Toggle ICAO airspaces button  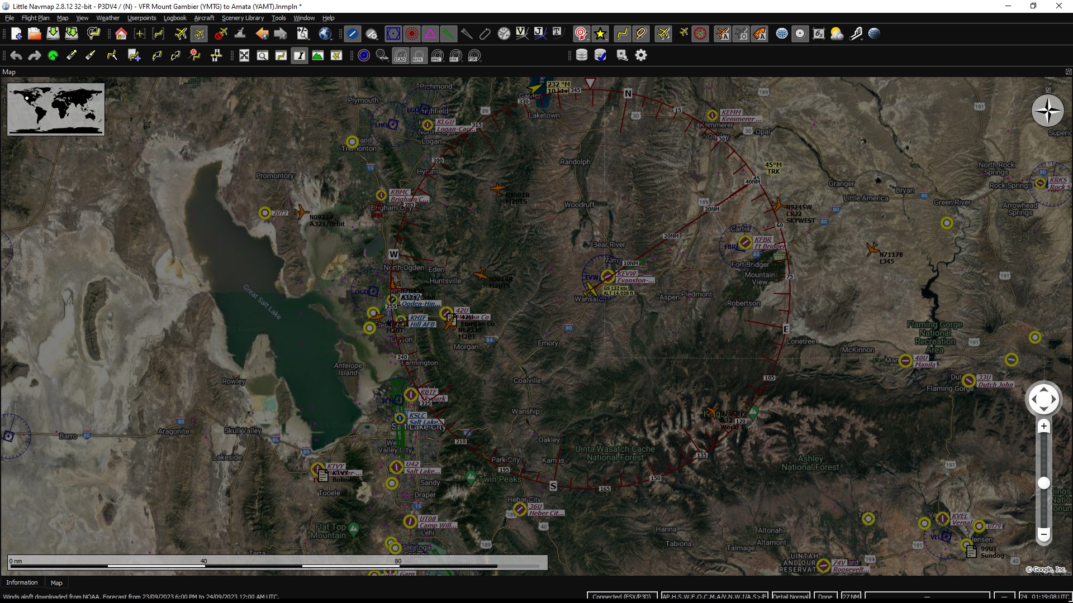point(400,56)
